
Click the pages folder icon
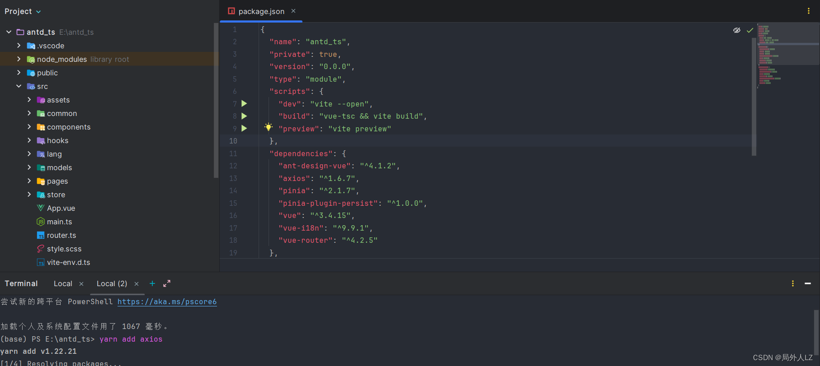[41, 181]
